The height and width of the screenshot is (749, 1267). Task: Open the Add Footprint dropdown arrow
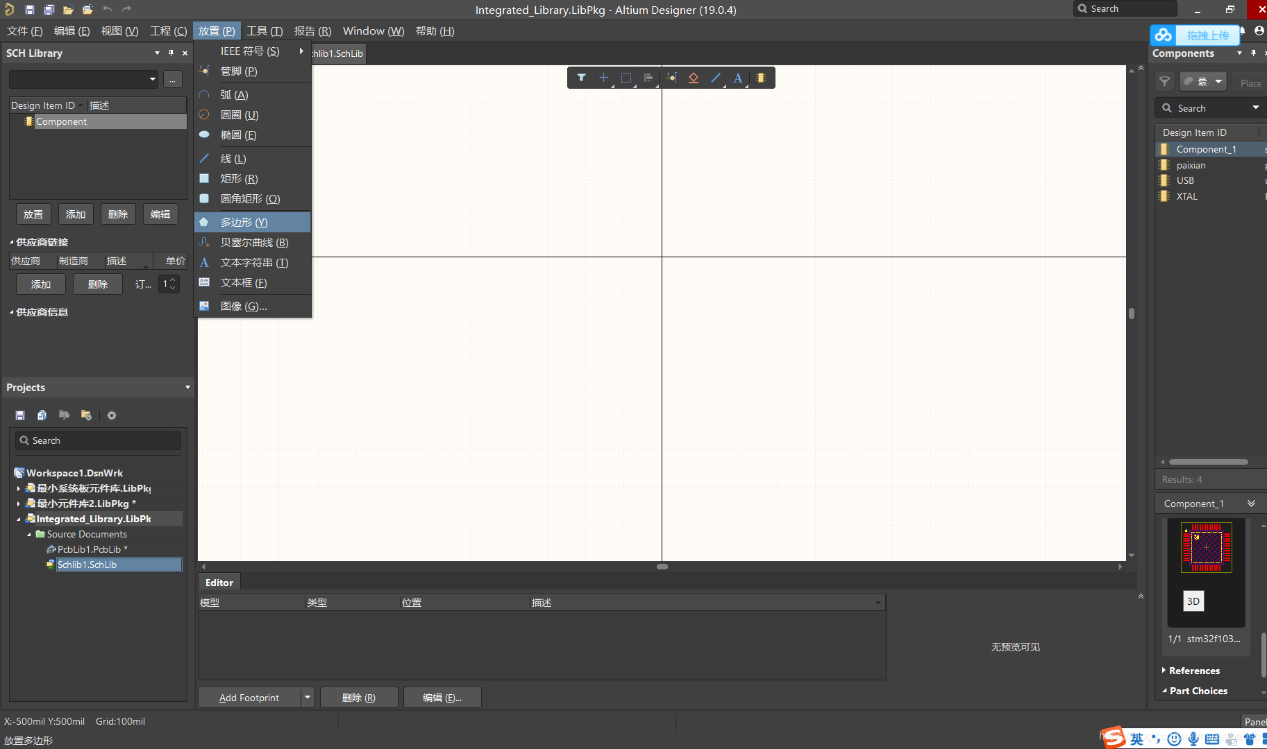tap(308, 697)
